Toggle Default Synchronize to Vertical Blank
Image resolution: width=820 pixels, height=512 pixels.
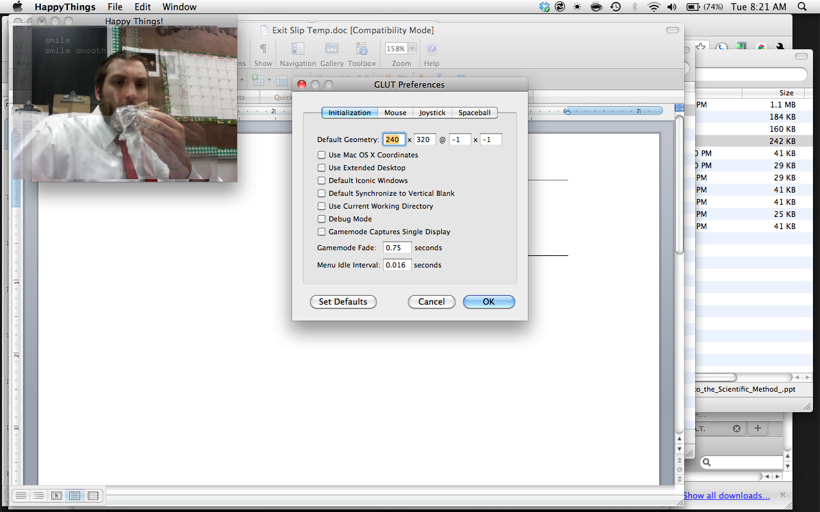pyautogui.click(x=322, y=193)
